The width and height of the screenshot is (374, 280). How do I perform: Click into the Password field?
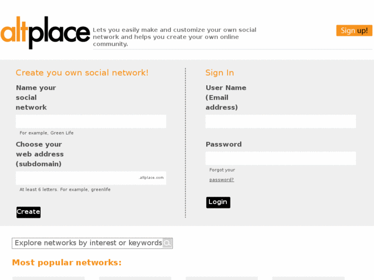click(280, 158)
